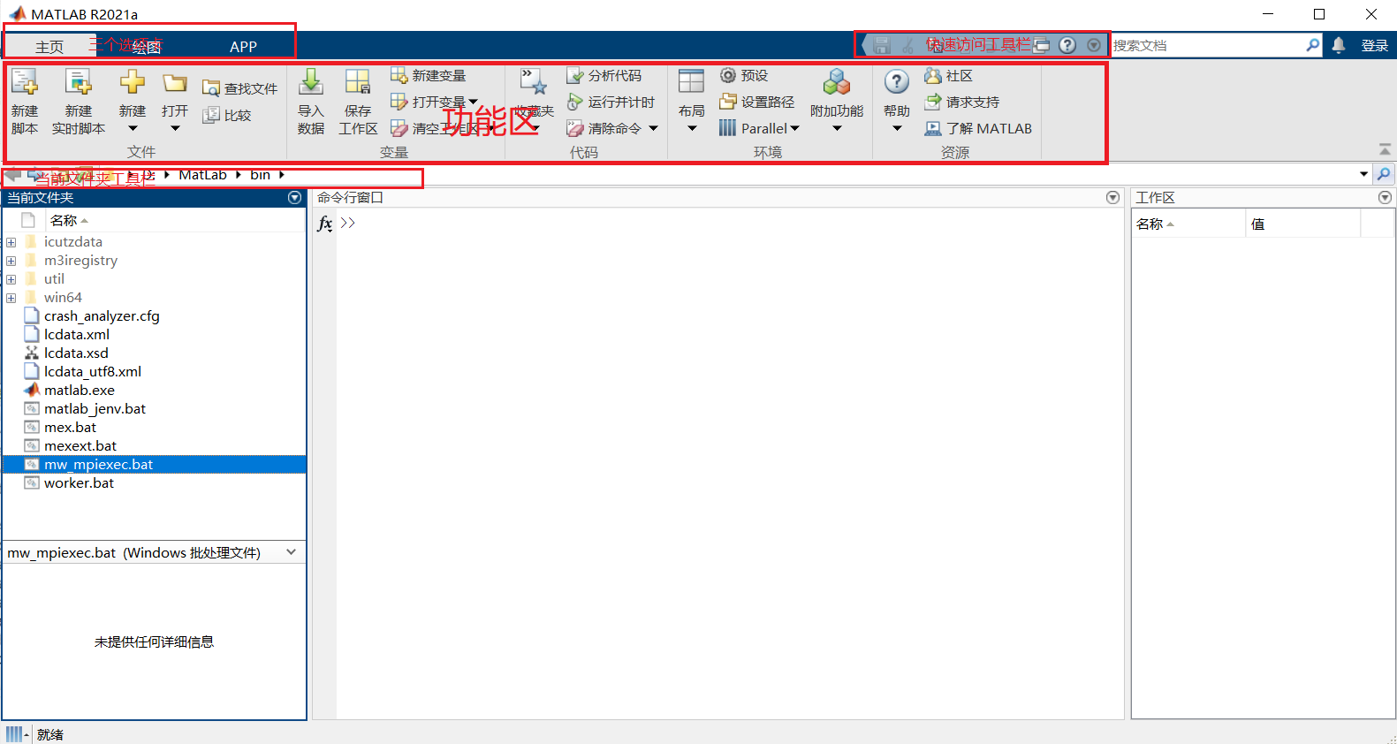Click the New Script (新建脚本) icon
Viewport: 1397px width, 744px height.
click(25, 83)
